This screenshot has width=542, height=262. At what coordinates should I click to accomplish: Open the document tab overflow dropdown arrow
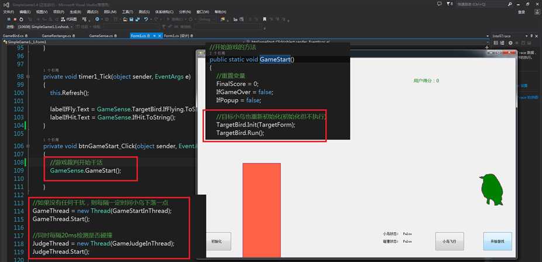point(488,36)
